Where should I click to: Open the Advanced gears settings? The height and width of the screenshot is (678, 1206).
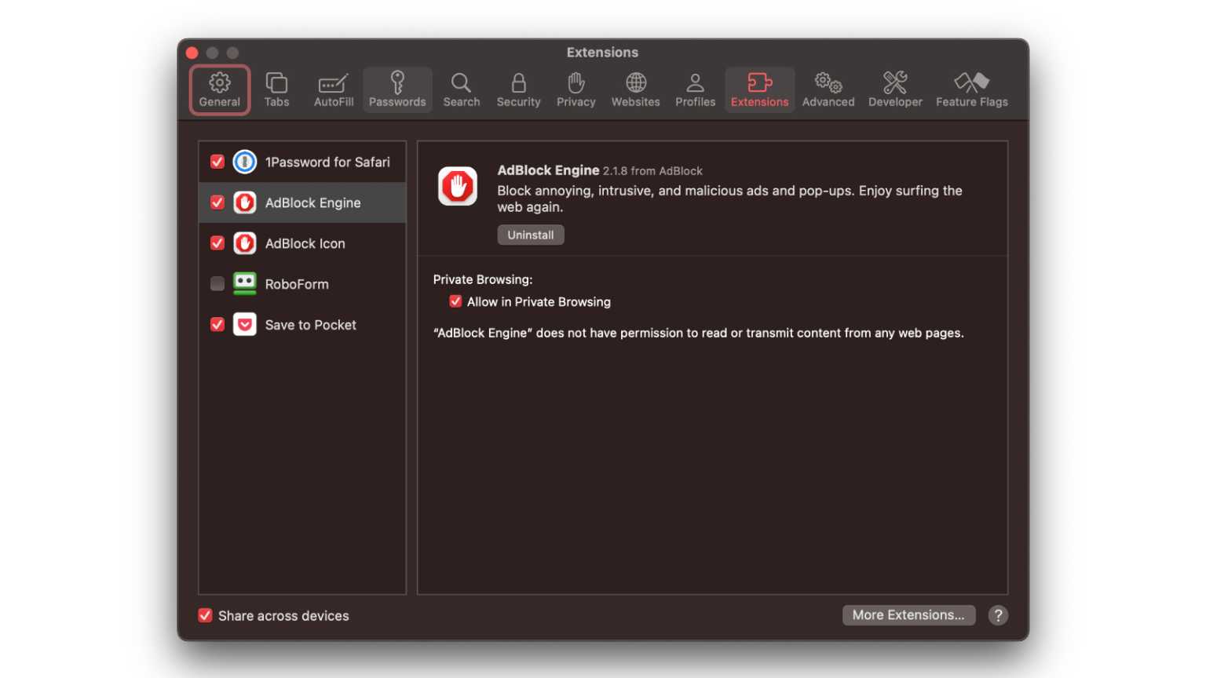pyautogui.click(x=828, y=88)
